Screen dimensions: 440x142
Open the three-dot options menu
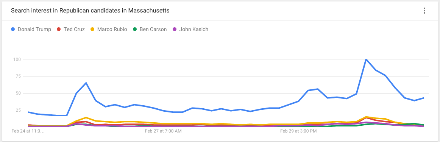tap(424, 11)
